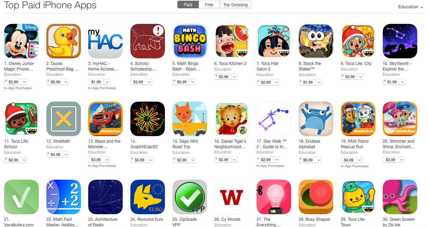Open the Math Bingo Bash app icon
The image size is (428, 227).
[189, 41]
